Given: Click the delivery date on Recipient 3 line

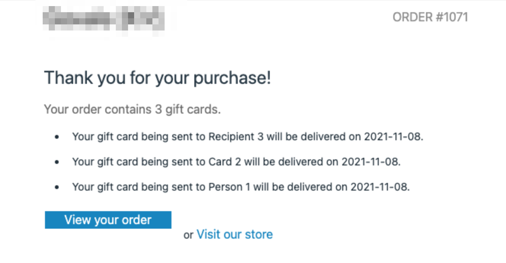Looking at the screenshot, I should [393, 136].
